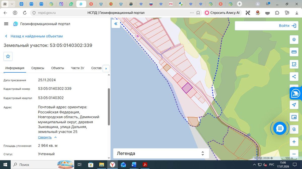This screenshot has height=169, width=302.
Task: Open Task View on the taskbar
Action: point(80,164)
